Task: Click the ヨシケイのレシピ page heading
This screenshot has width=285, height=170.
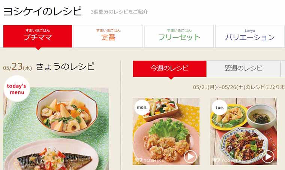Action: click(x=42, y=11)
